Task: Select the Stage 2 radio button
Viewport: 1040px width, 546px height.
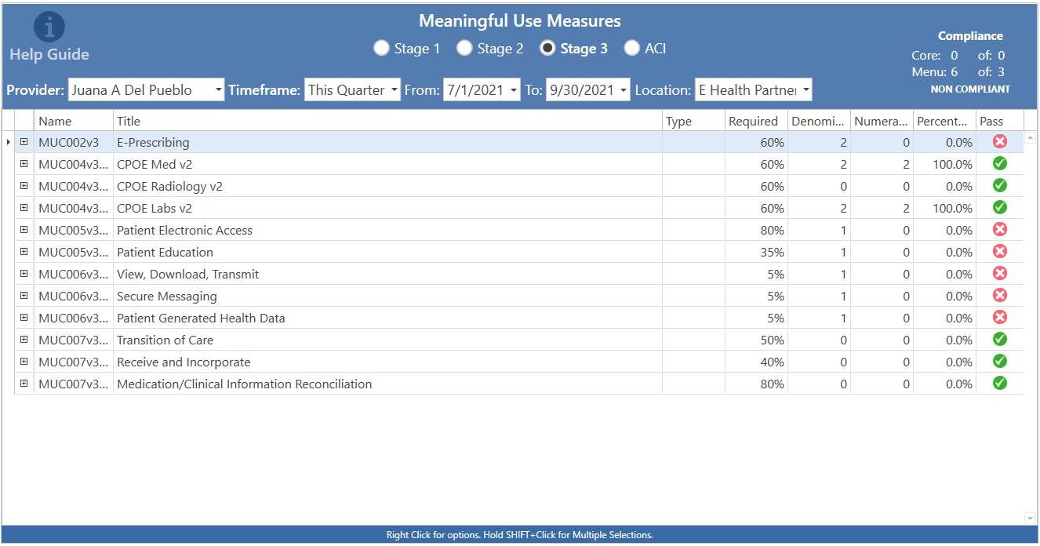Action: [x=464, y=49]
